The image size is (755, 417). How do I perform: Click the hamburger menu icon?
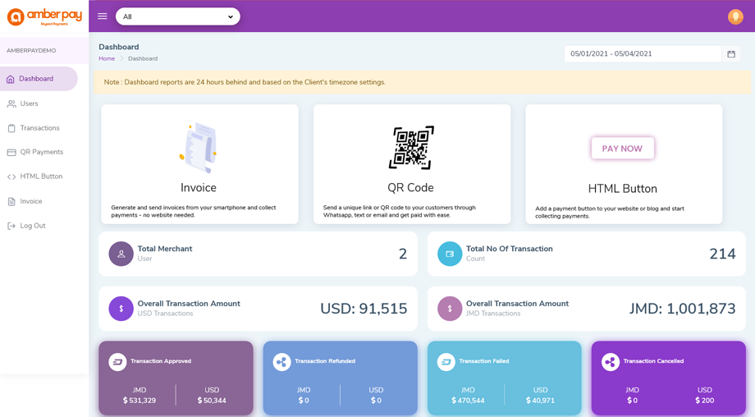coord(103,16)
